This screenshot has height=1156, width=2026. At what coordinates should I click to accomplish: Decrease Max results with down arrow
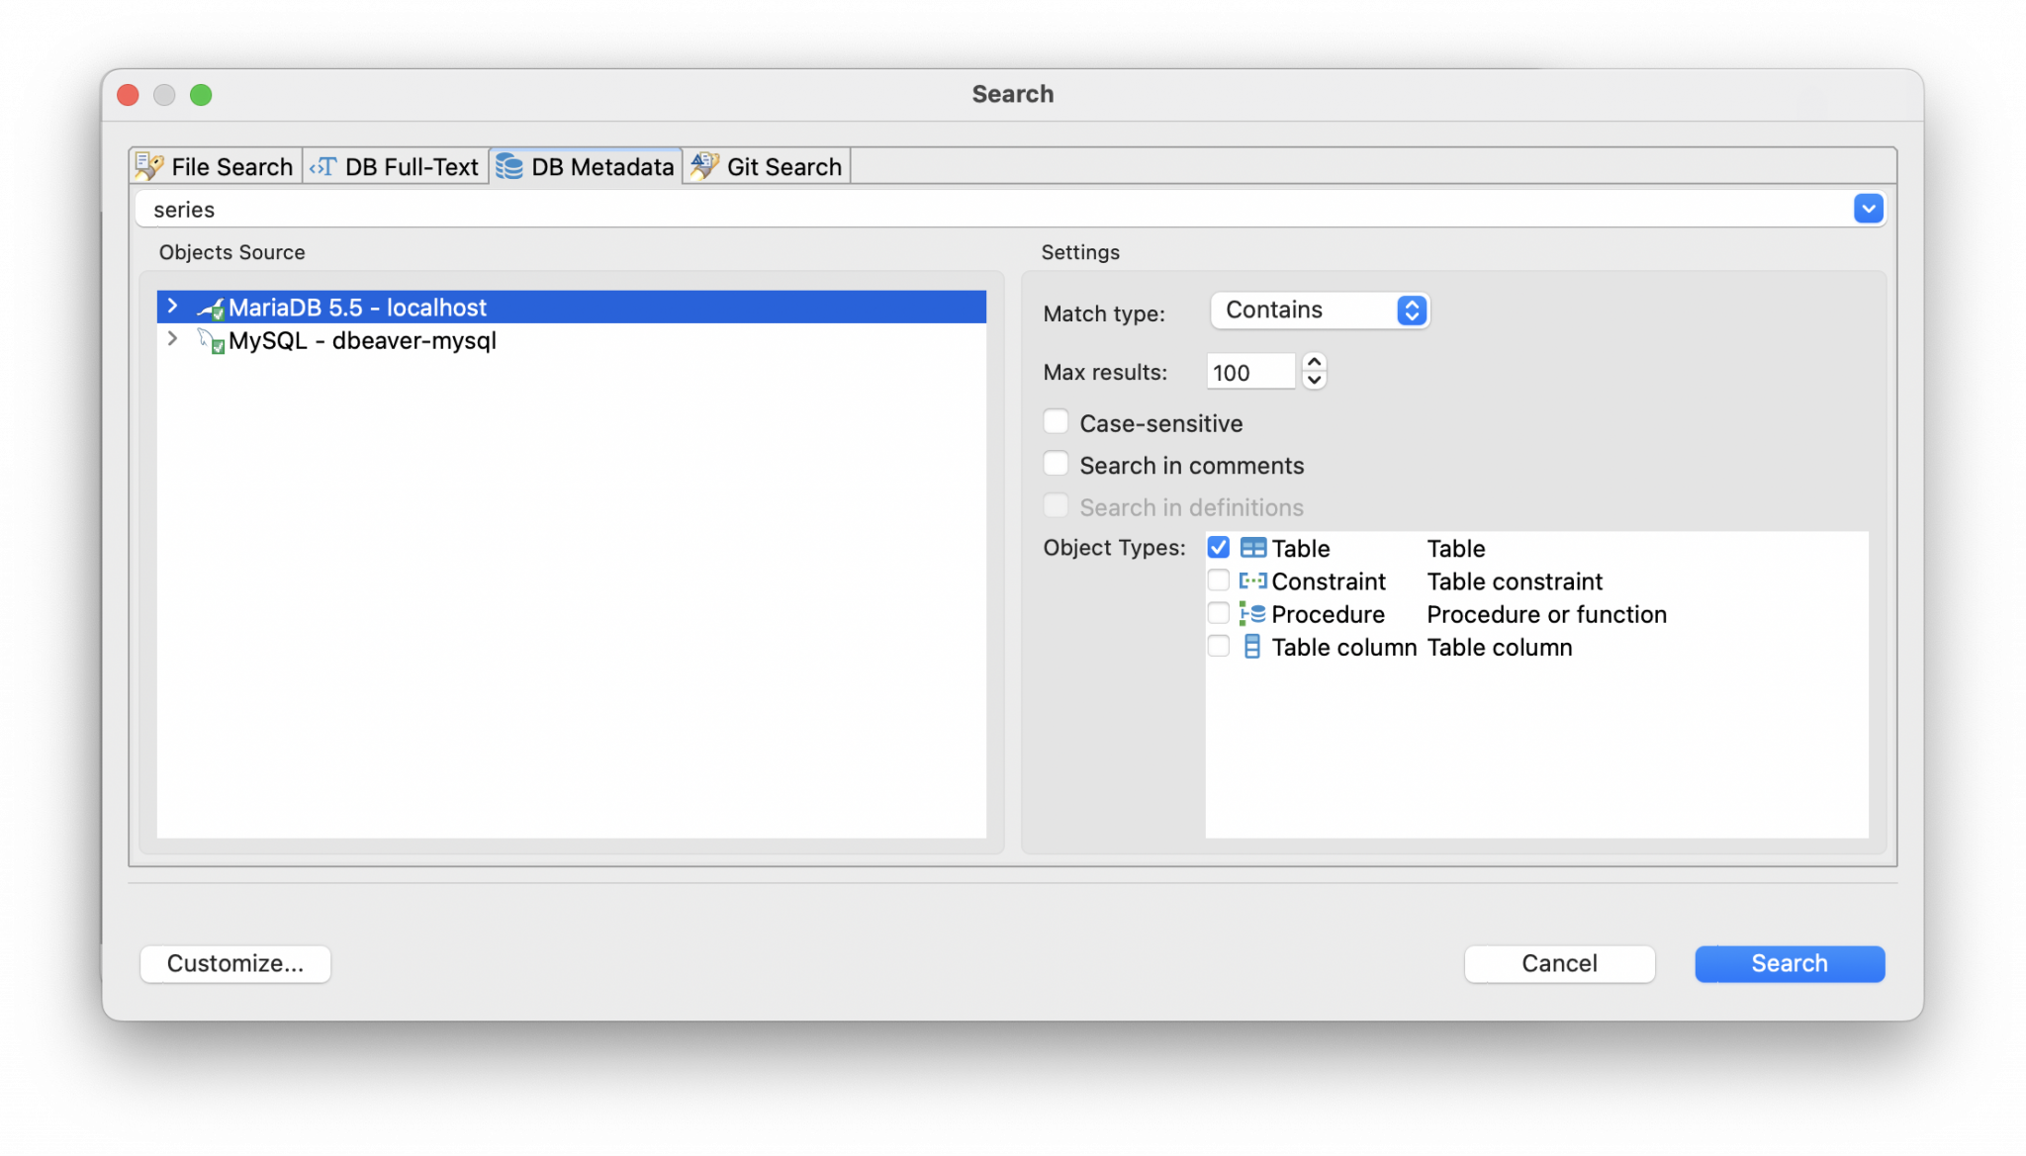(x=1314, y=381)
